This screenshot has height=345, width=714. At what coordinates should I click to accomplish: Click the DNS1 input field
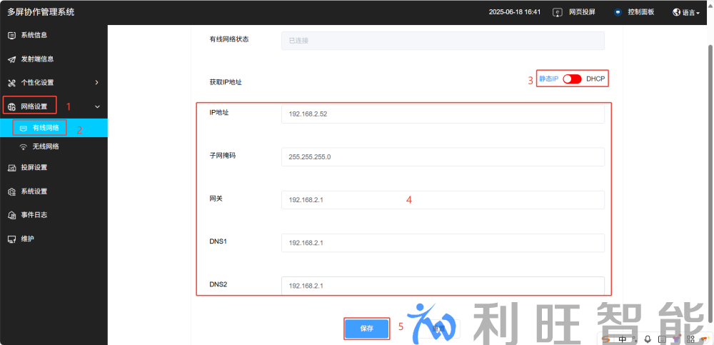coord(443,243)
